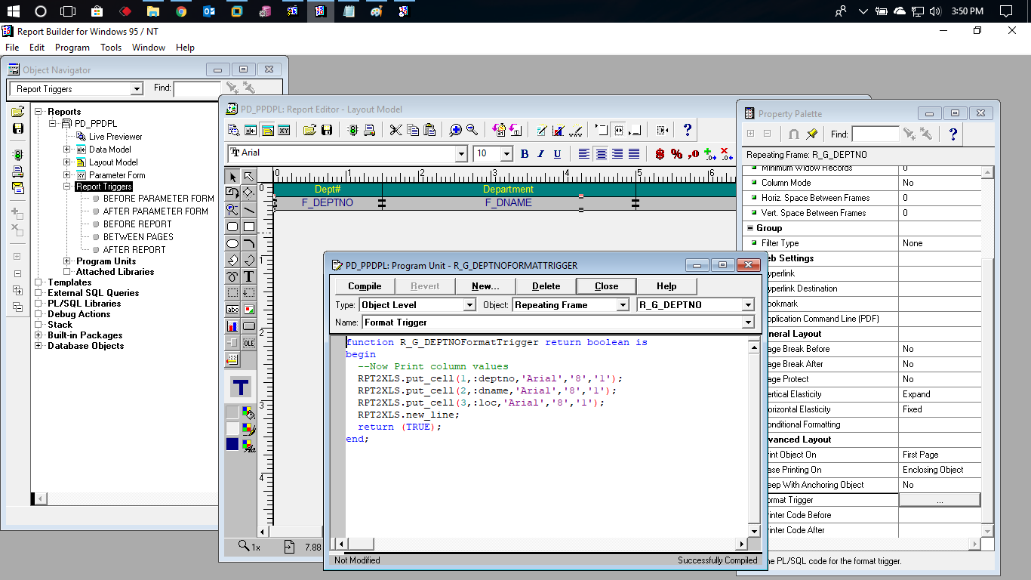Click the Delete button in Program Unit
1031x580 pixels.
tap(546, 286)
